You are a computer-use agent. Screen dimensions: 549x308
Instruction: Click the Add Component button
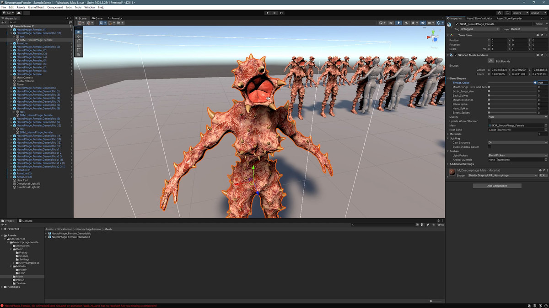pyautogui.click(x=497, y=186)
